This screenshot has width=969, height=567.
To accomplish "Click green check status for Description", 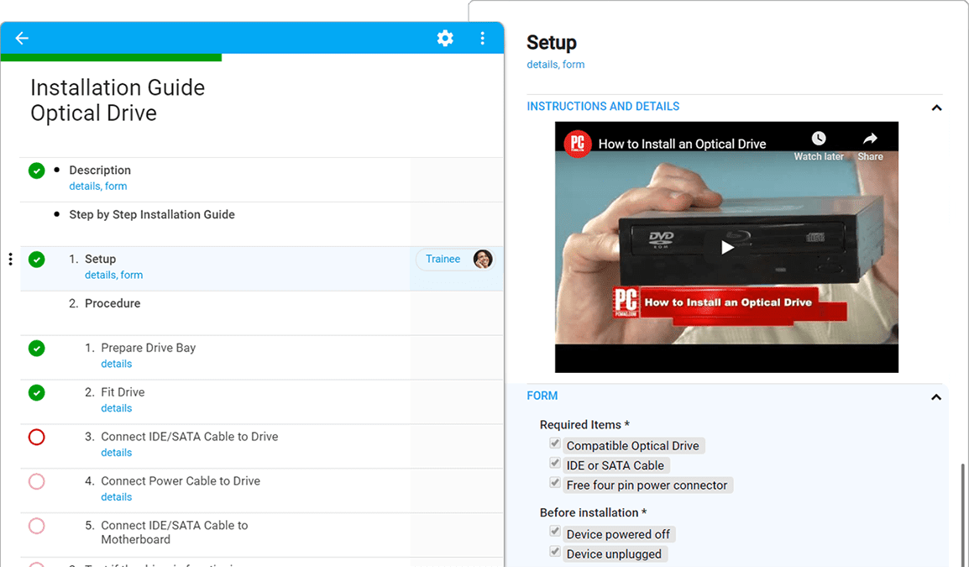I will pyautogui.click(x=37, y=171).
